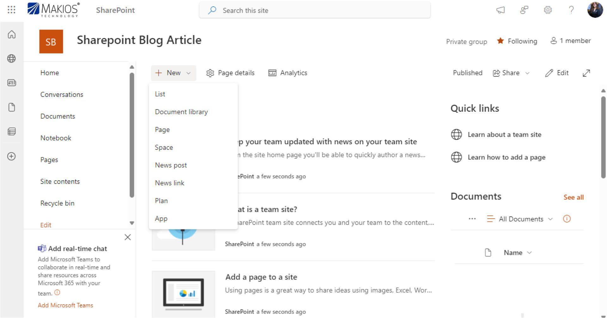The image size is (607, 318).
Task: Open Learn about a team site link
Action: (496, 134)
